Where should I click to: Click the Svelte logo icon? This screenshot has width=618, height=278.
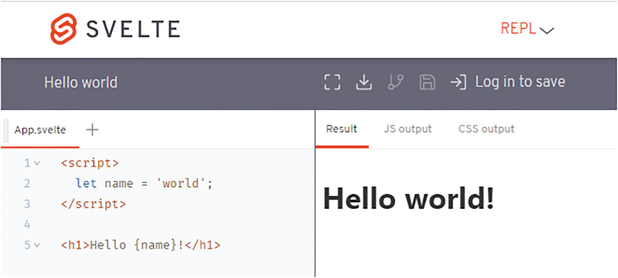click(x=63, y=29)
